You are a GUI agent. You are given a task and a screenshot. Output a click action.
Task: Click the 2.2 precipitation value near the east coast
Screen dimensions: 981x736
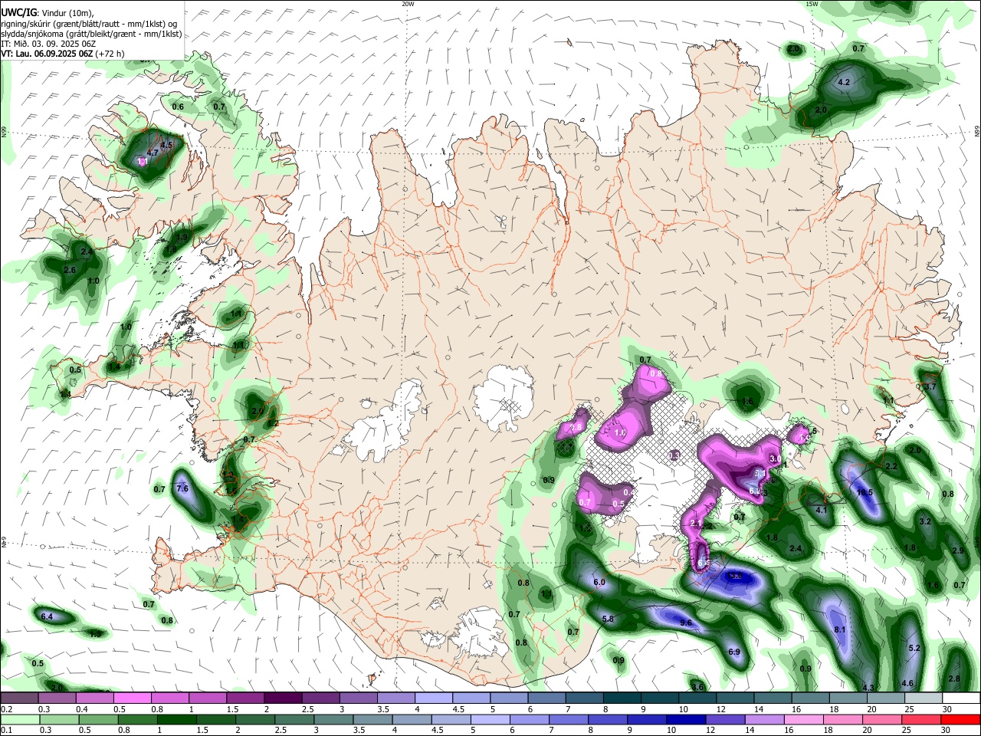pyautogui.click(x=891, y=466)
